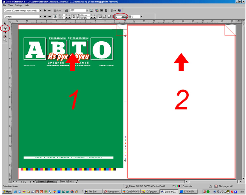Image resolution: width=246 pixels, height=195 pixels.
Task: Click the circled page sequence number field
Action: (119, 17)
